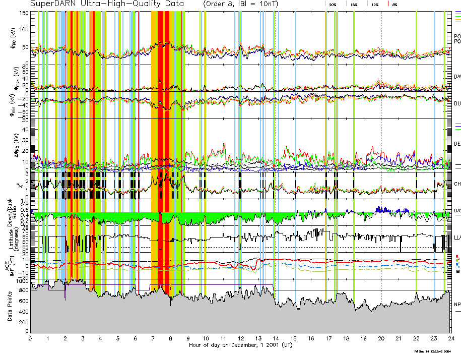Screen dimensions: 461x353
Task: Click the SuperDARN Ultra-High-Quality Data title
Action: [106, 4]
